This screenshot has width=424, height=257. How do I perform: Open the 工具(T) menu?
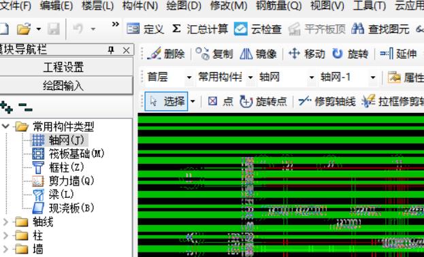coord(370,5)
